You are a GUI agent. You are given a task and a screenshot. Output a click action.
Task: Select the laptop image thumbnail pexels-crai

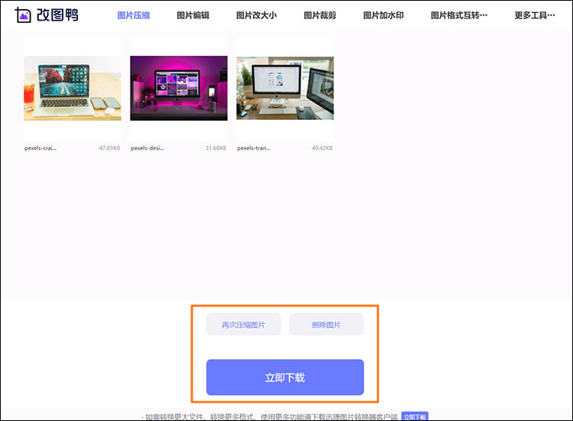point(73,88)
